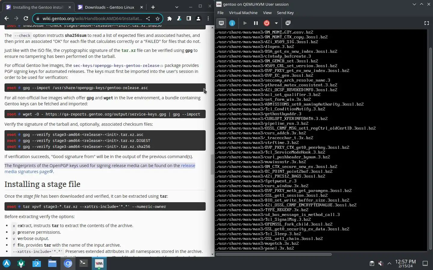Open the Chrome profile avatar
Image resolution: width=433 pixels, height=270 pixels.
click(198, 19)
